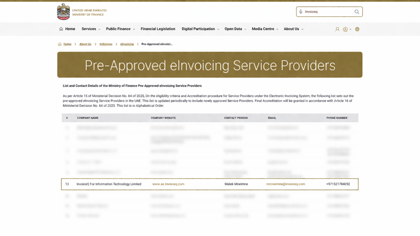Click the eInvoicing breadcrumb link
This screenshot has width=420, height=236.
pos(127,44)
